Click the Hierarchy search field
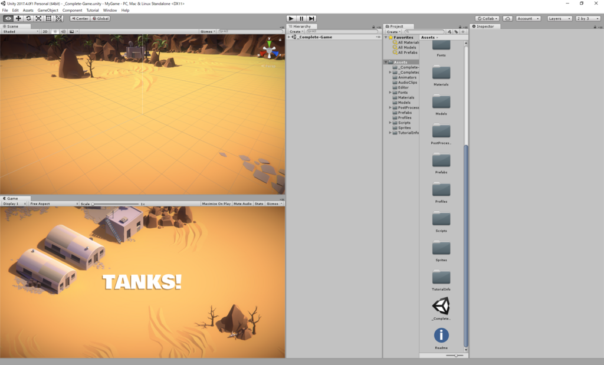 click(342, 32)
